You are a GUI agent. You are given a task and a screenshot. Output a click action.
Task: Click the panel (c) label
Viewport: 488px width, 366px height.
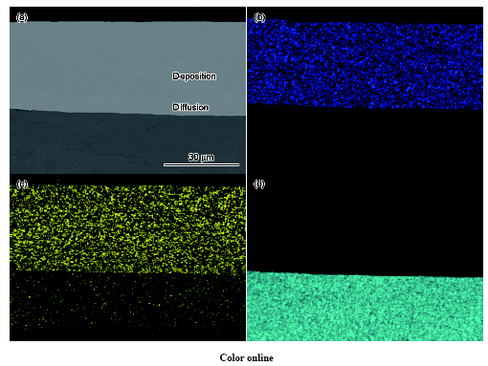point(22,183)
